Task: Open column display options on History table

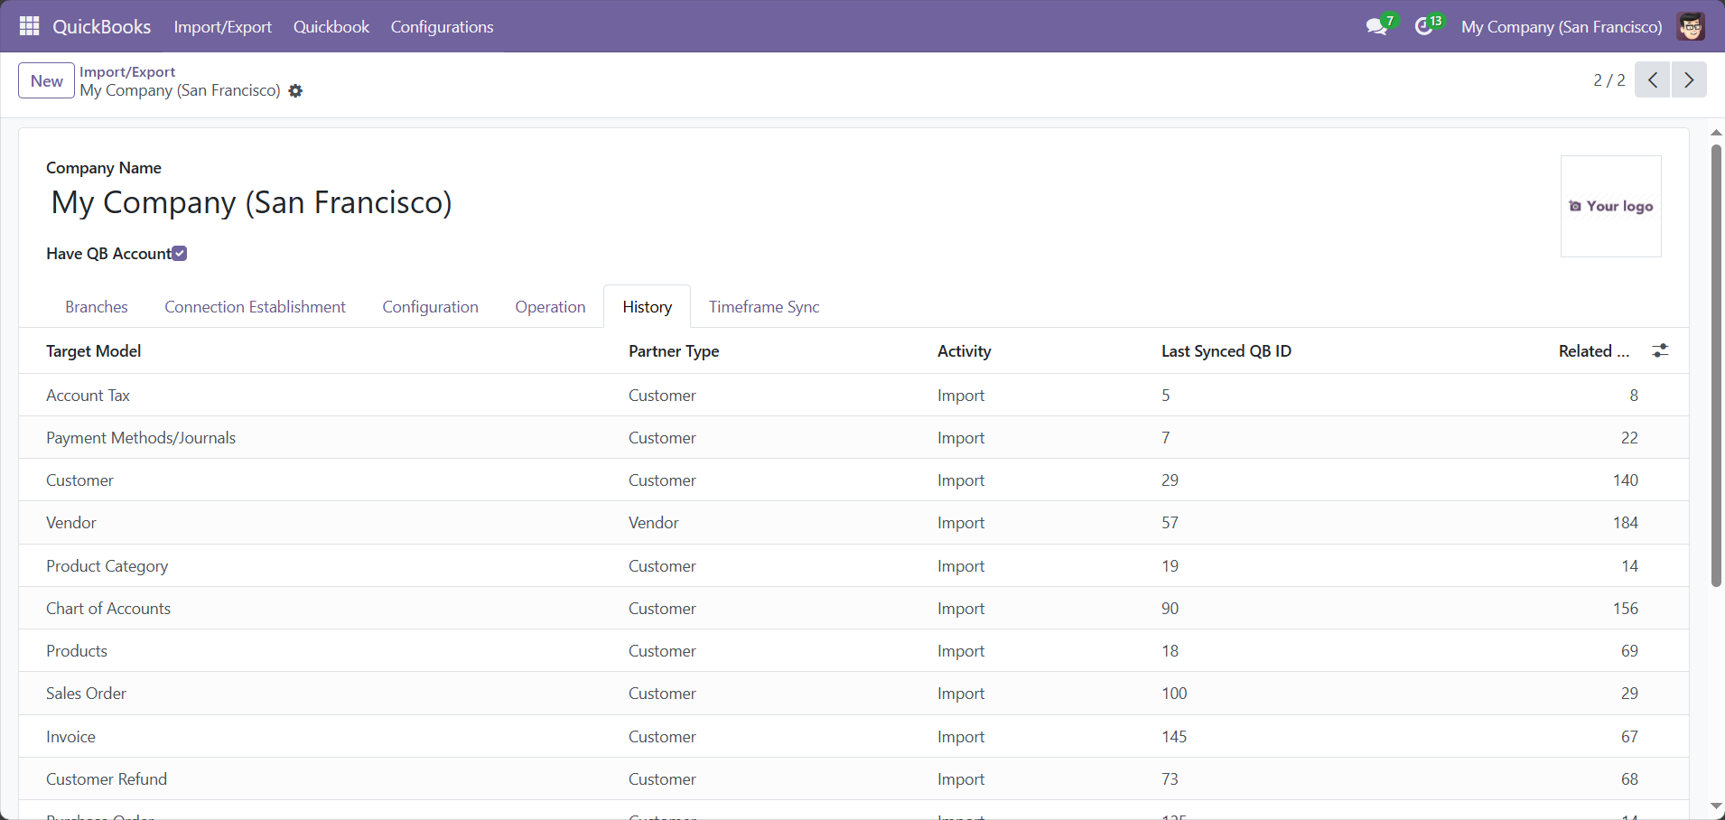Action: (x=1660, y=350)
